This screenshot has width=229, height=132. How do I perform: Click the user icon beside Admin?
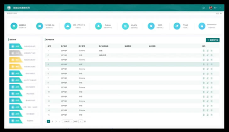99,26
